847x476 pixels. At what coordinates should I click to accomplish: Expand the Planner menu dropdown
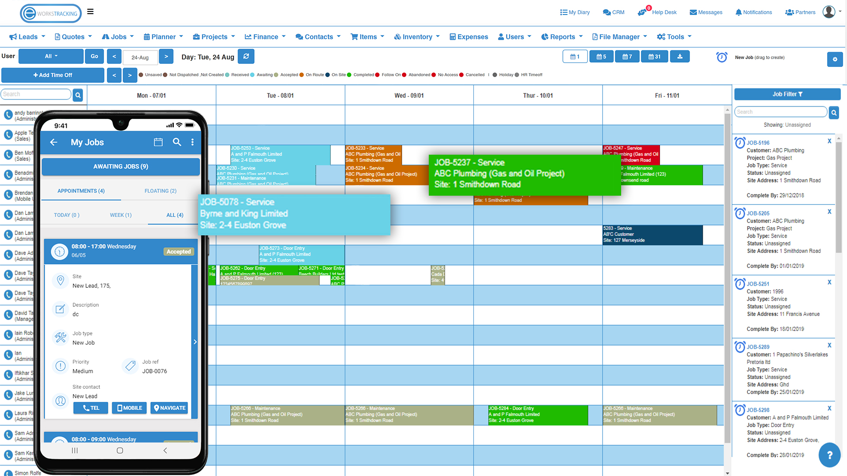coord(163,37)
